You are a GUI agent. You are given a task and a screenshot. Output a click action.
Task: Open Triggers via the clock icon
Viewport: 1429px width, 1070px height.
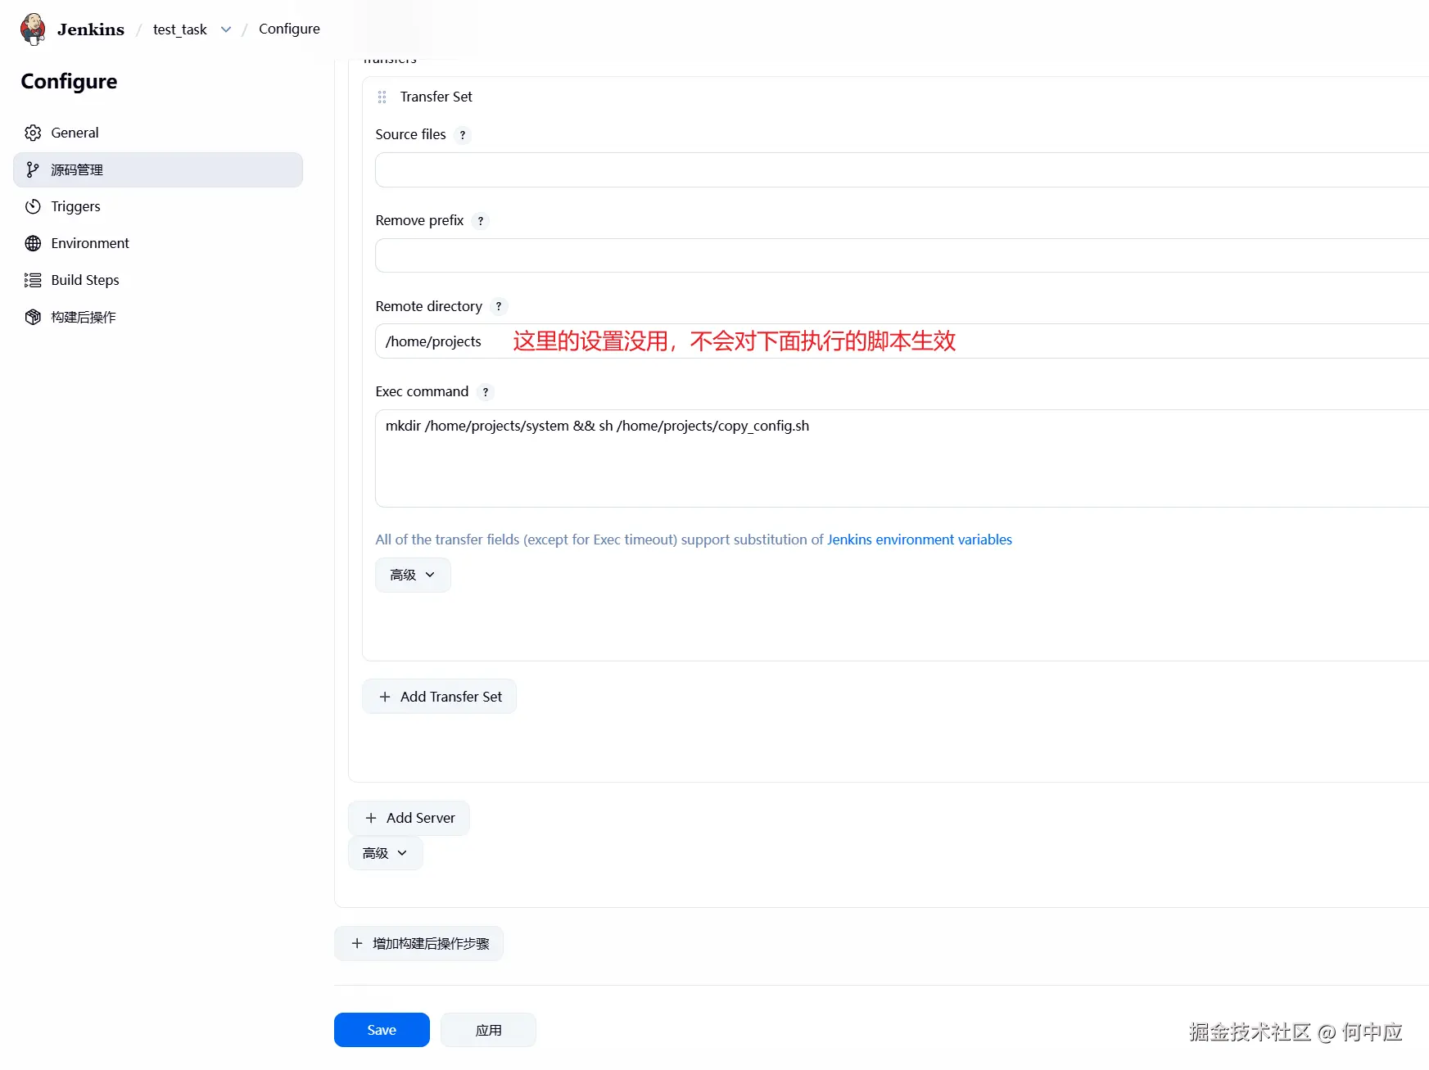pos(33,206)
